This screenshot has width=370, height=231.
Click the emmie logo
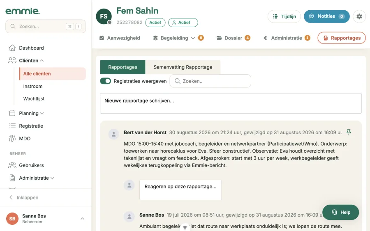pyautogui.click(x=23, y=11)
